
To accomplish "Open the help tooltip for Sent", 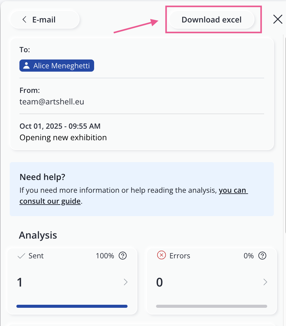I will tap(123, 256).
